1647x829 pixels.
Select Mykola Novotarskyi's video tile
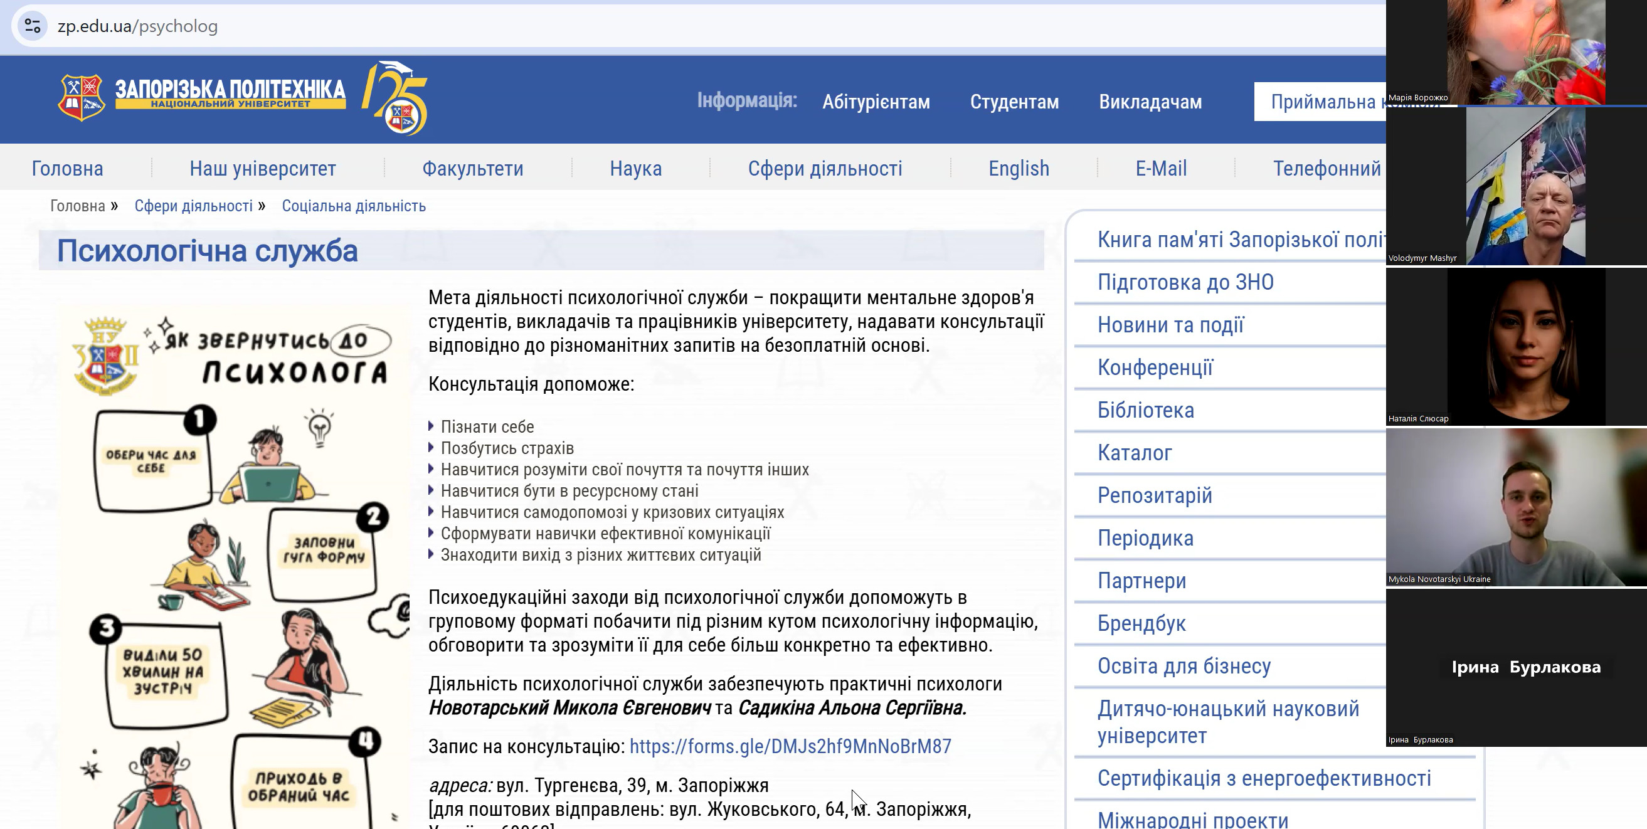[x=1515, y=507]
